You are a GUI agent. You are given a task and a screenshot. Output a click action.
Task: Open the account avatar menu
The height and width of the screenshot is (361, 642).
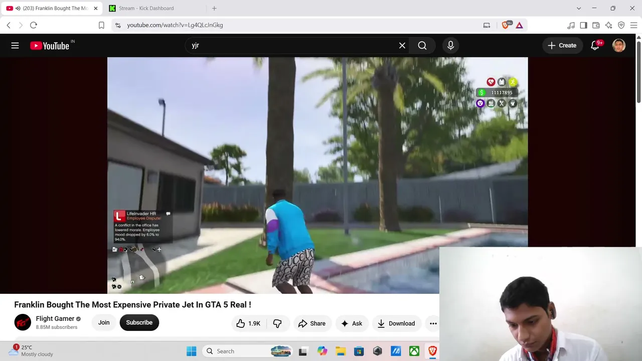click(x=619, y=46)
